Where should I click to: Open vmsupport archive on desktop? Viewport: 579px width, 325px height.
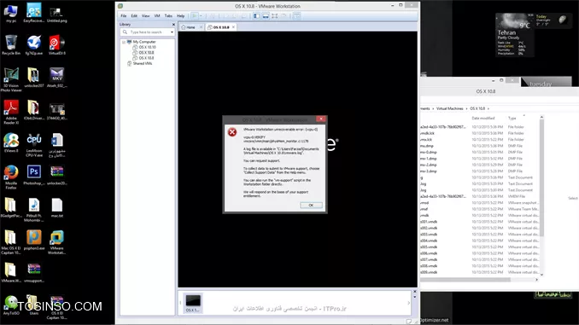pos(34,273)
